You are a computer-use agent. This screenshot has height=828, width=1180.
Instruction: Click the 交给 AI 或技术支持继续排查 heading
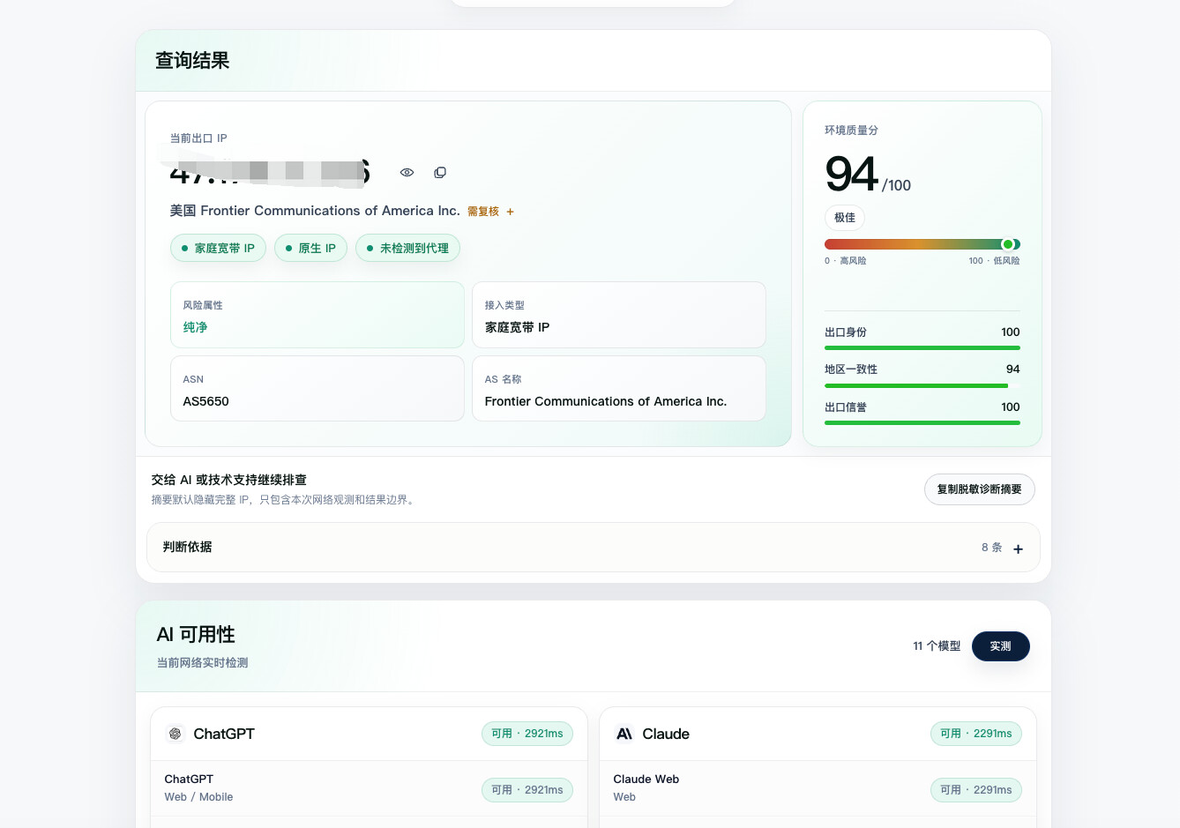coord(229,480)
